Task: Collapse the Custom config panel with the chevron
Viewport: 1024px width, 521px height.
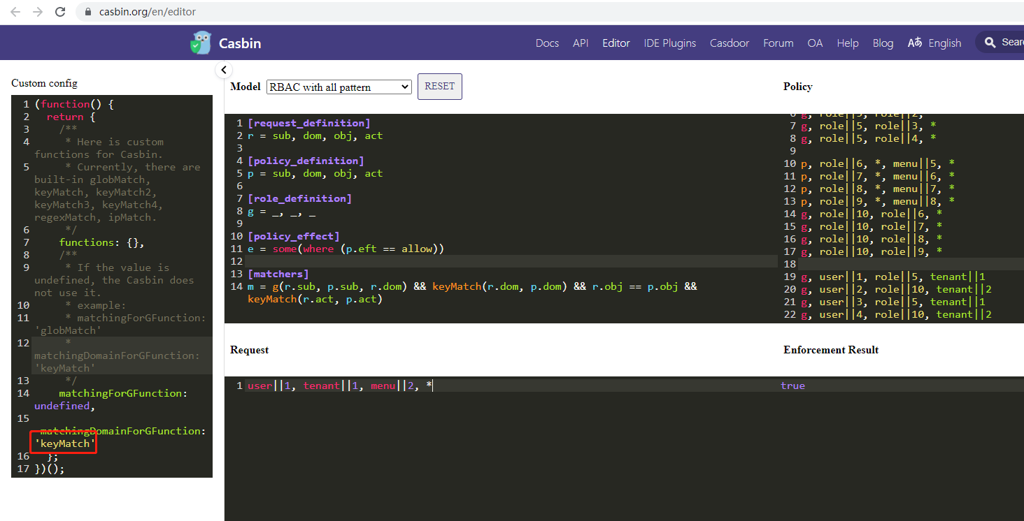Action: 223,70
